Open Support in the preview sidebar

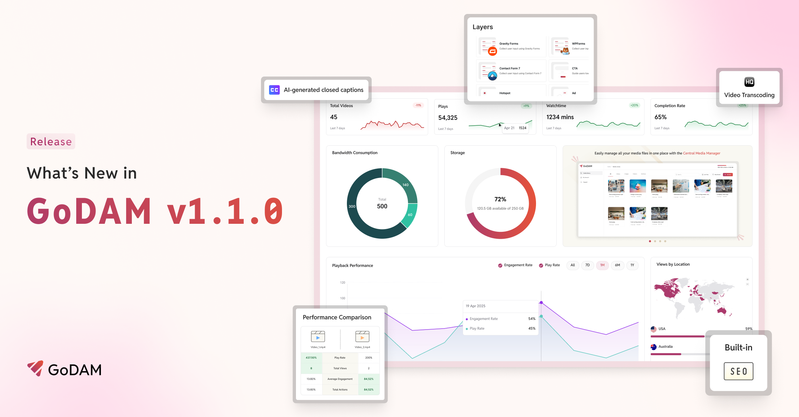click(x=584, y=182)
